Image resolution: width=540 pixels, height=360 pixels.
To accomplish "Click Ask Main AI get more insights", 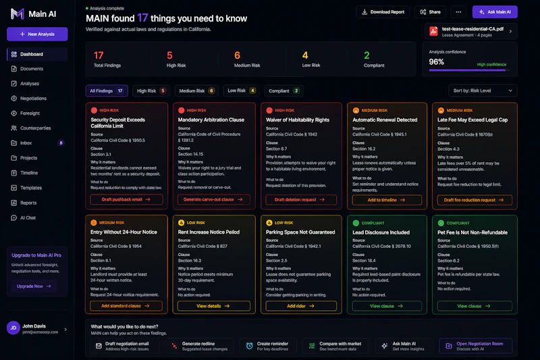I will (404, 346).
